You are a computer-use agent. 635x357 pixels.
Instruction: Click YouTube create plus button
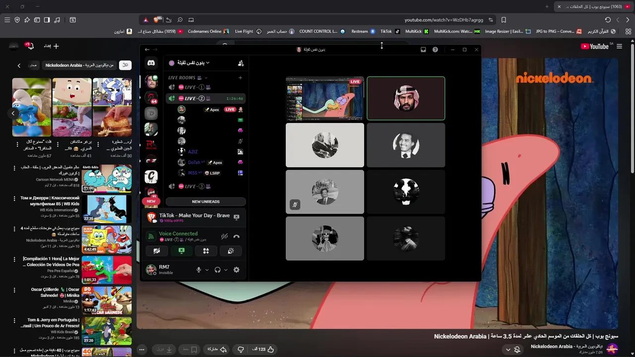pos(52,46)
